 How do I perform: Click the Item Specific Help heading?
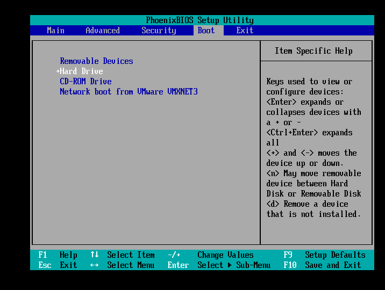tap(313, 50)
